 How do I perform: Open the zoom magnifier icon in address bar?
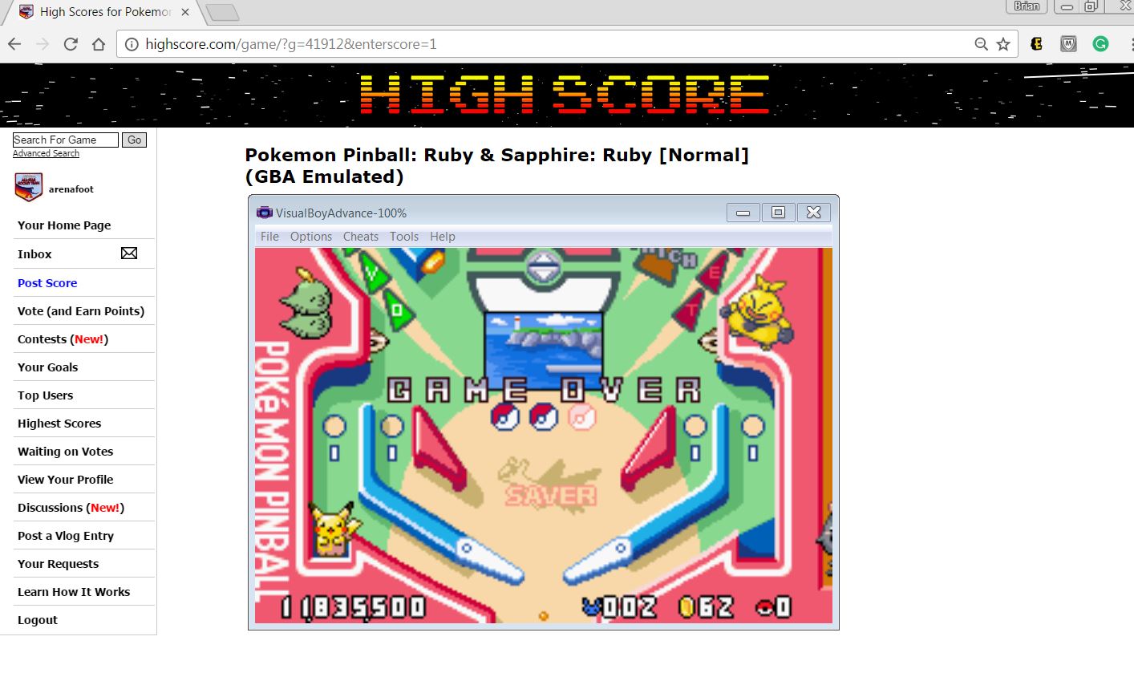981,44
